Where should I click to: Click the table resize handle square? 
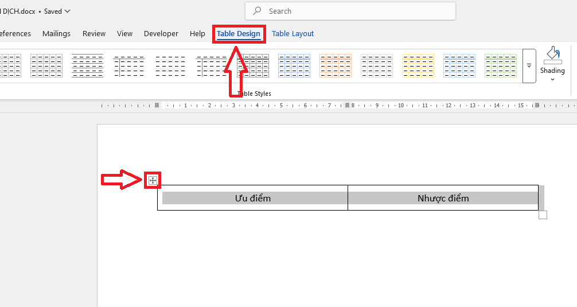[x=543, y=215]
